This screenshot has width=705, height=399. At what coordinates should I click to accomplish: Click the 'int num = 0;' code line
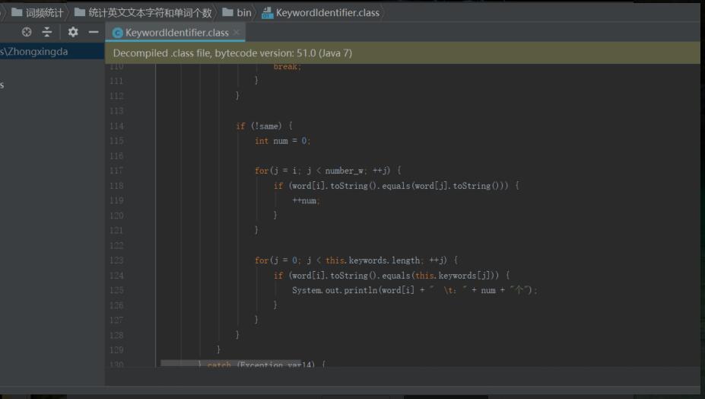(x=282, y=141)
